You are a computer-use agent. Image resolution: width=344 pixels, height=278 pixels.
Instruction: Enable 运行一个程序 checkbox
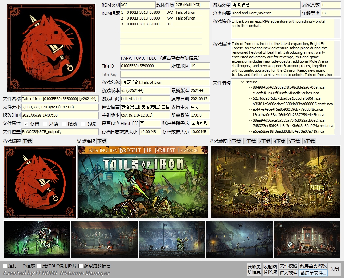[x=5, y=266]
